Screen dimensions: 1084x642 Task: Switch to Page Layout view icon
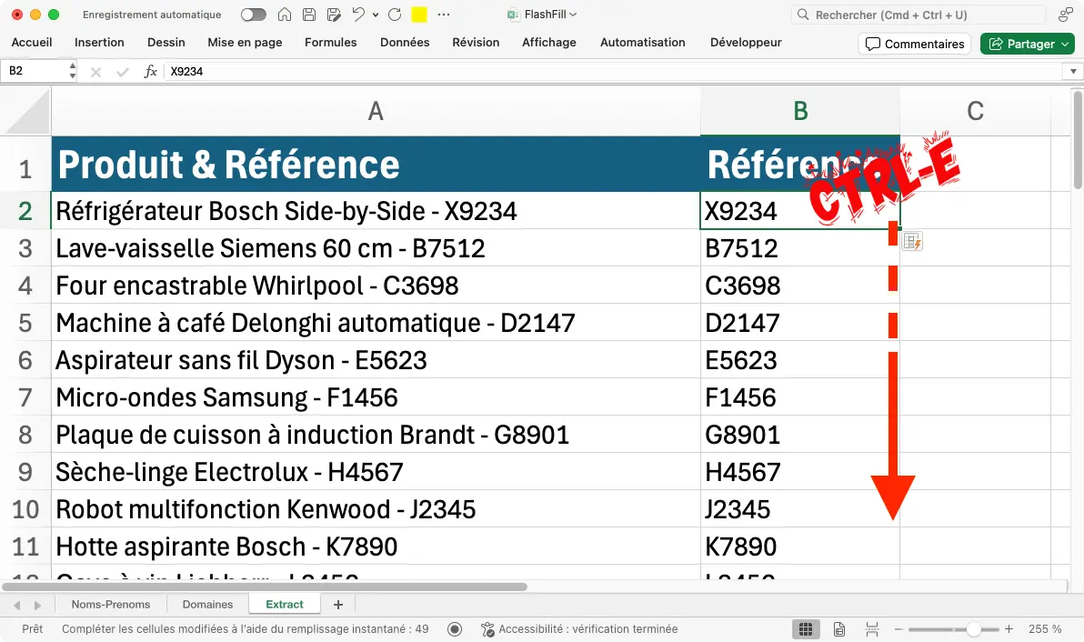click(838, 629)
